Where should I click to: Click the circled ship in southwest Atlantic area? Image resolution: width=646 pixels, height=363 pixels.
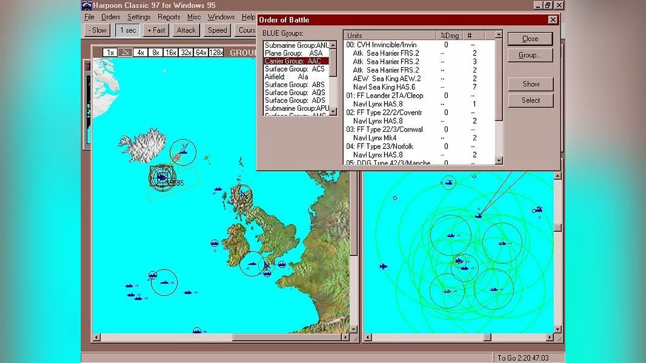(x=164, y=282)
